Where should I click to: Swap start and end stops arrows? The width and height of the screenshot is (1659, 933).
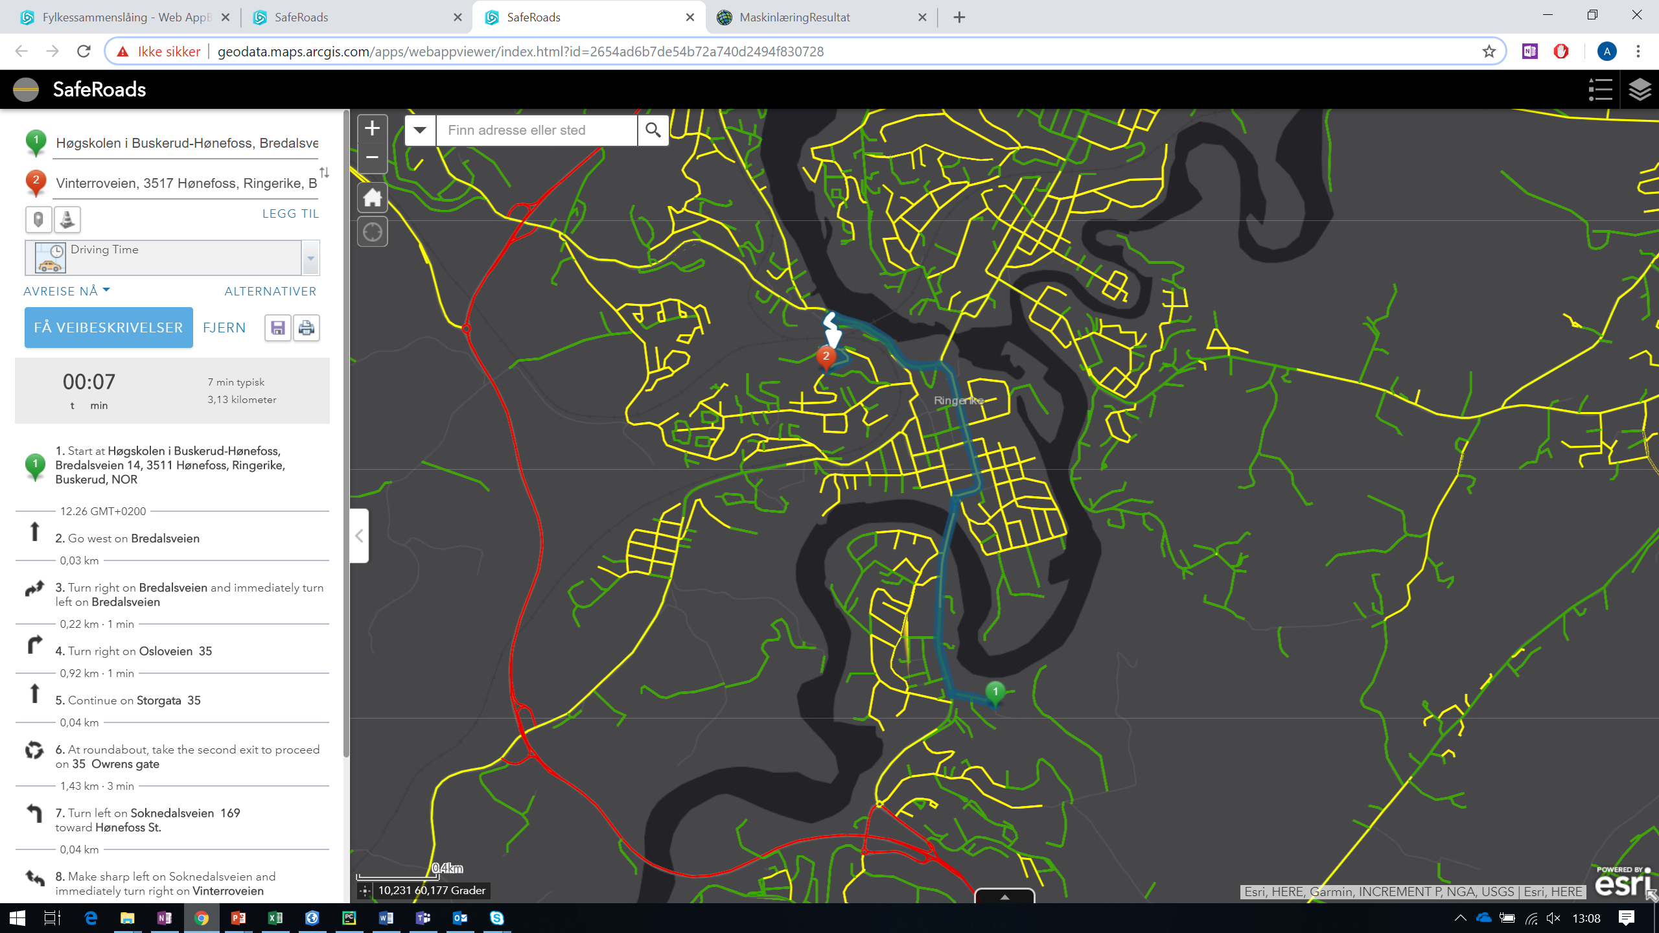tap(324, 172)
